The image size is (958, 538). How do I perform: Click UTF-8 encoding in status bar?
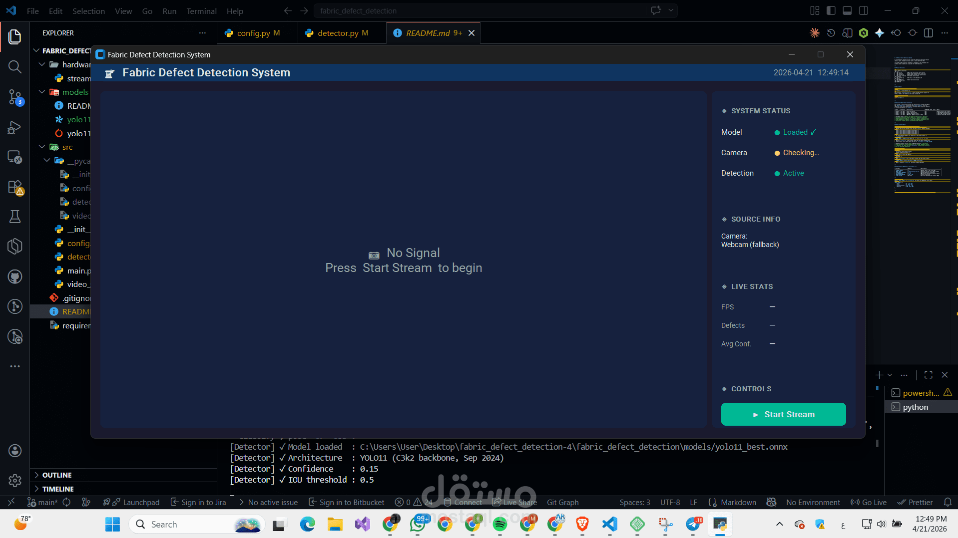point(670,502)
